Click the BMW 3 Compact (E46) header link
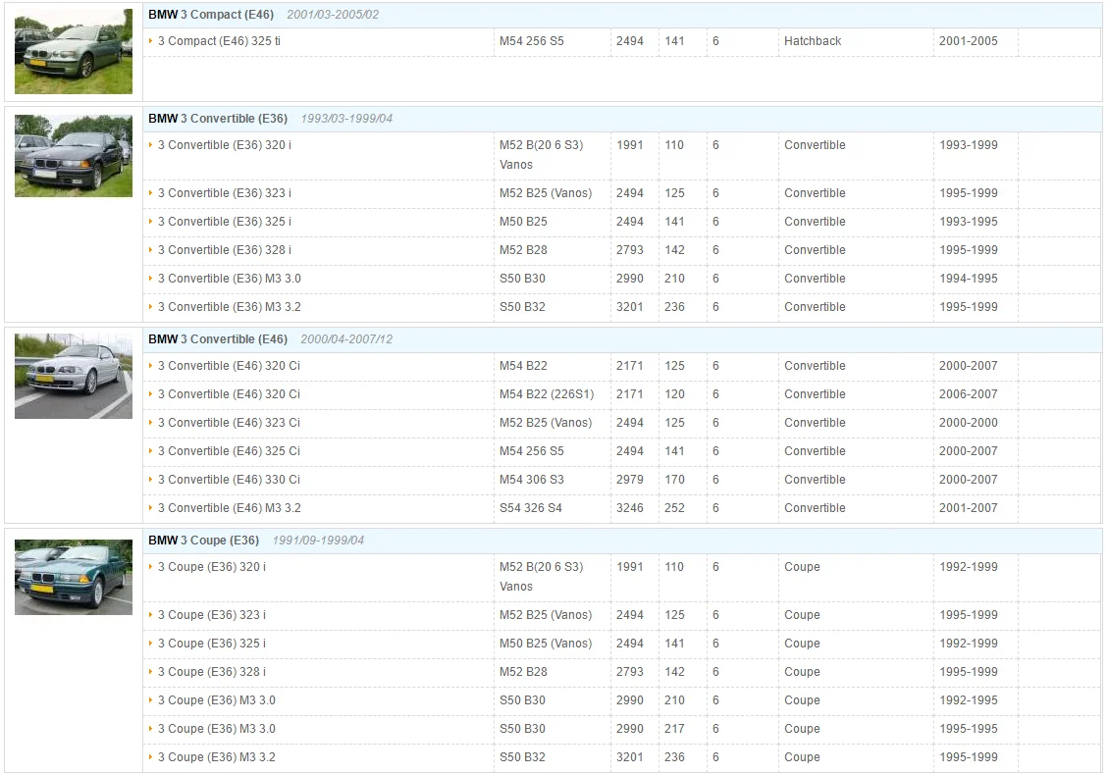 pos(211,14)
